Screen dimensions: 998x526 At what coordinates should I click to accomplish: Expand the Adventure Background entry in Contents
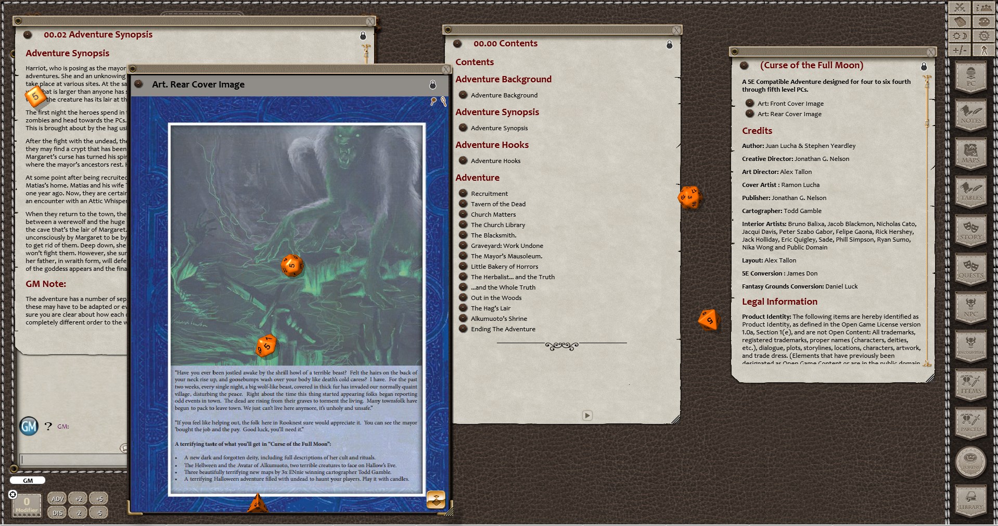[x=463, y=95]
